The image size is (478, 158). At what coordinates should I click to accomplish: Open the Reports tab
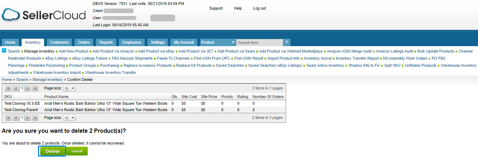pyautogui.click(x=106, y=42)
